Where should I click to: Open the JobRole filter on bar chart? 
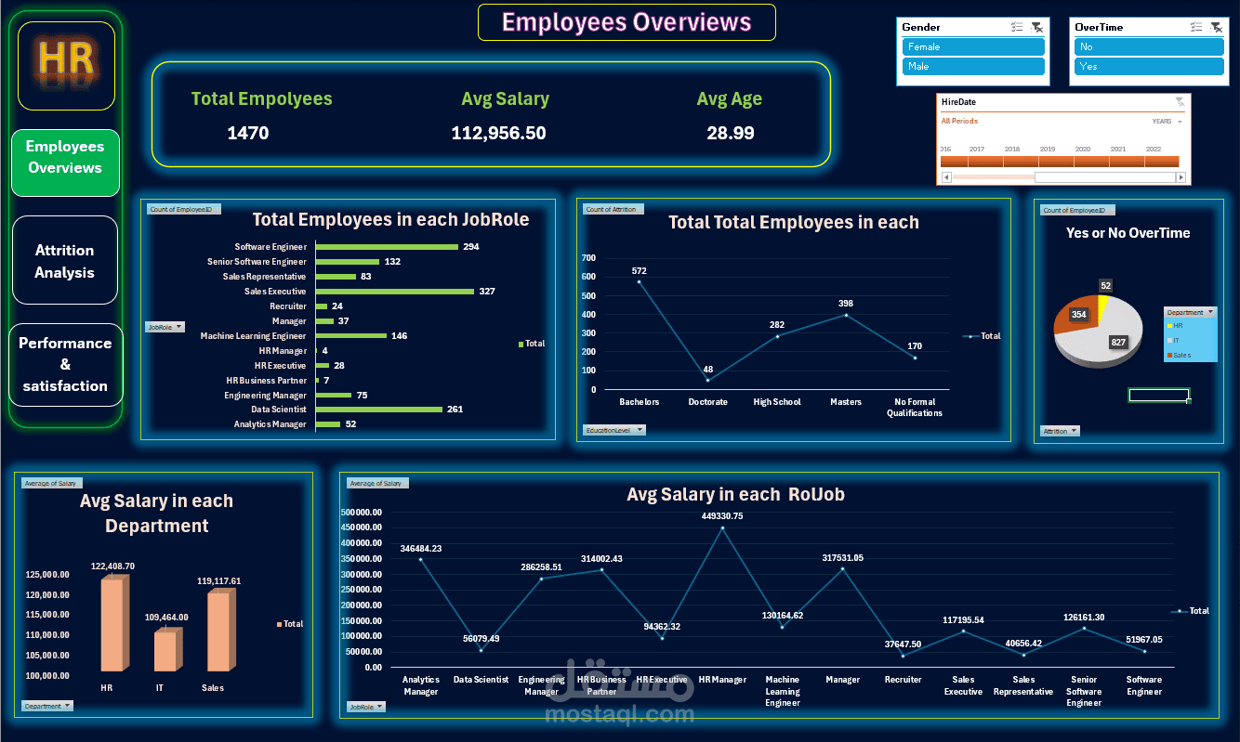click(x=165, y=327)
